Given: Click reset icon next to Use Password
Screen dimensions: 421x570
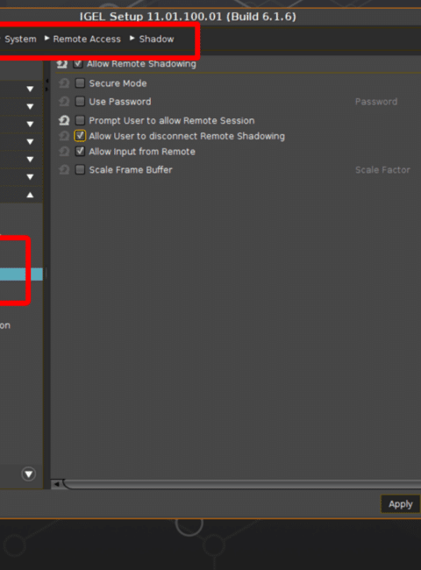Looking at the screenshot, I should coord(64,102).
